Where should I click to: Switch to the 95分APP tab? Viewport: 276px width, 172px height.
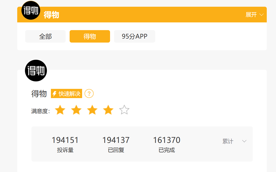click(135, 36)
